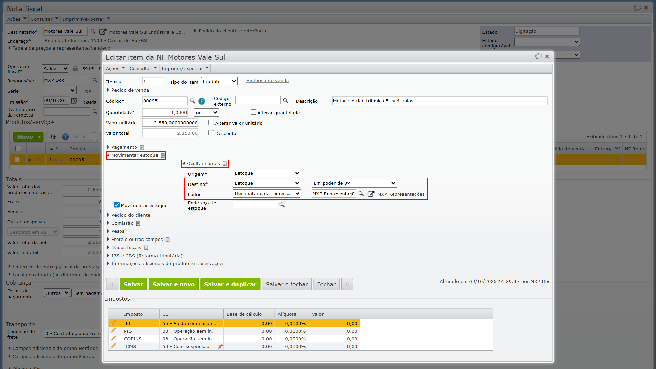Open the 'Em poder de 3º' dropdown
Image resolution: width=656 pixels, height=369 pixels.
354,183
